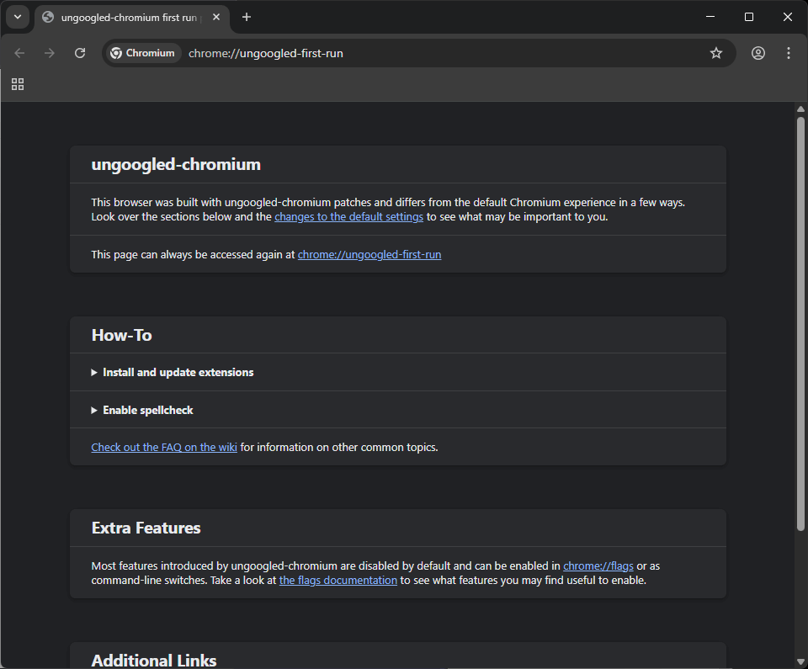Expand Install and update extensions section
The height and width of the screenshot is (669, 808).
[x=172, y=372]
